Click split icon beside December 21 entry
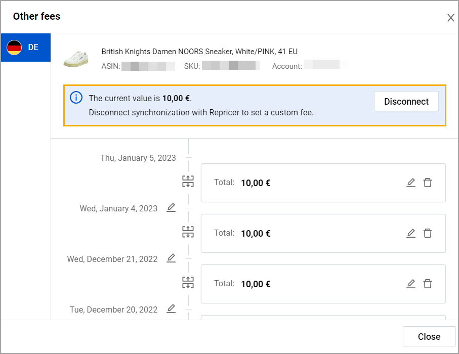459x354 pixels. click(188, 283)
